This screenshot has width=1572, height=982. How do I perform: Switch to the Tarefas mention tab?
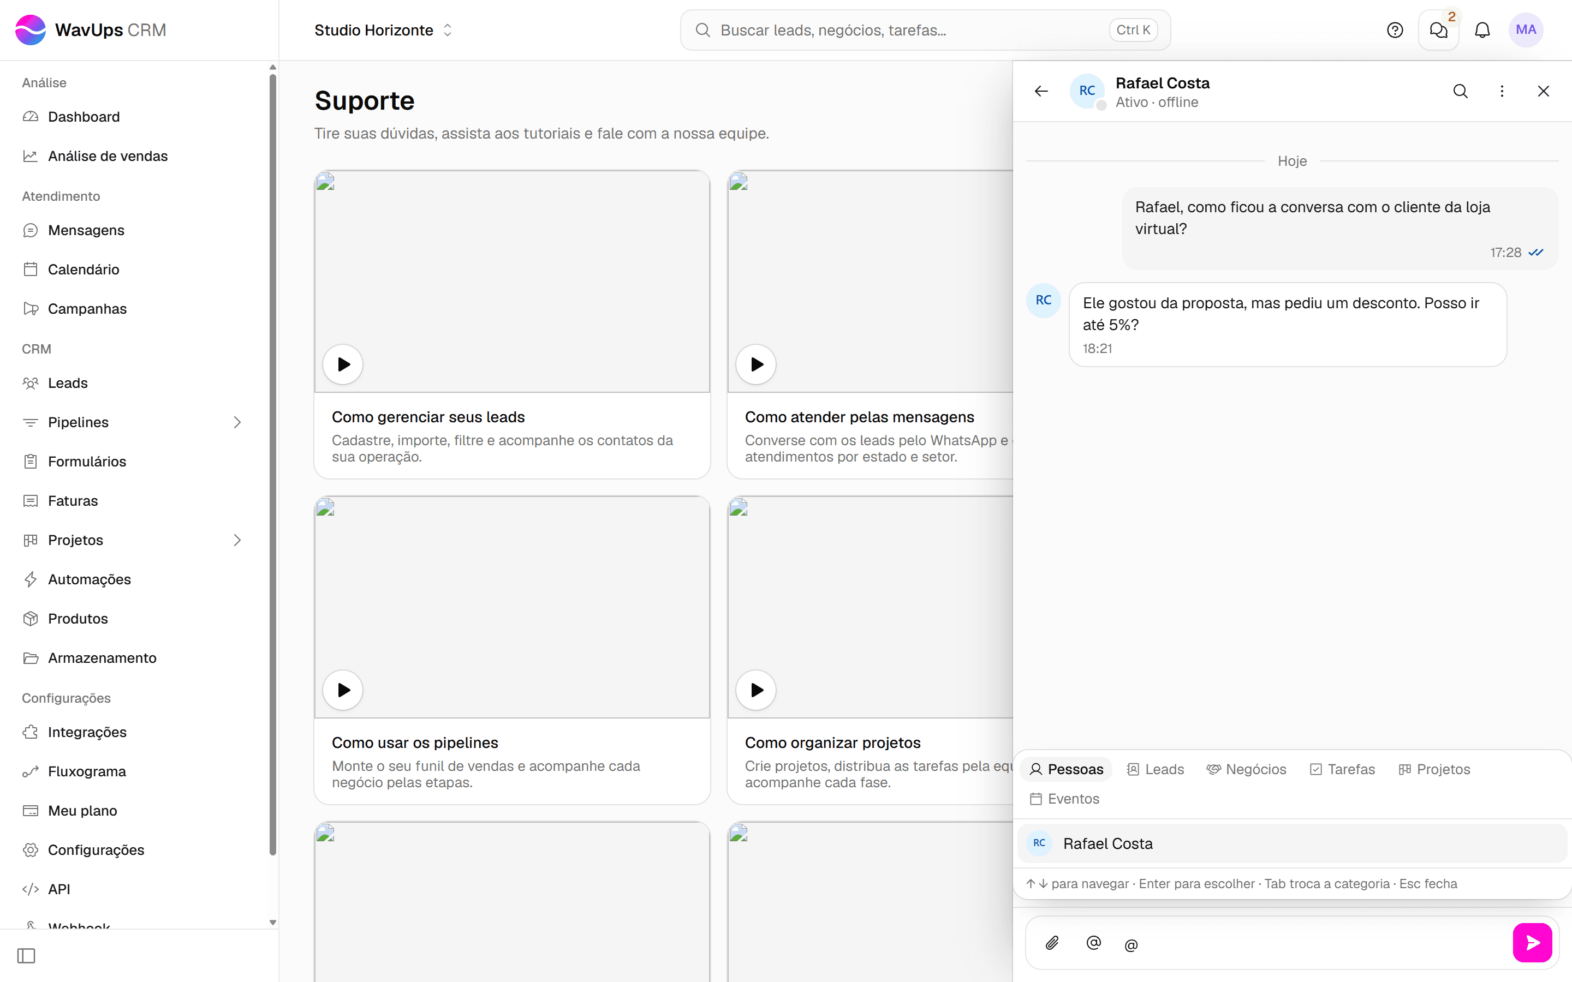(x=1342, y=769)
